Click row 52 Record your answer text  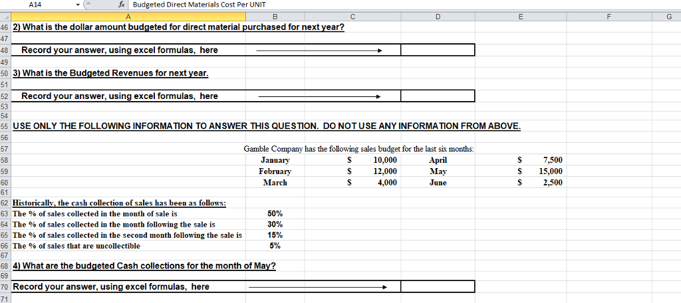point(120,96)
